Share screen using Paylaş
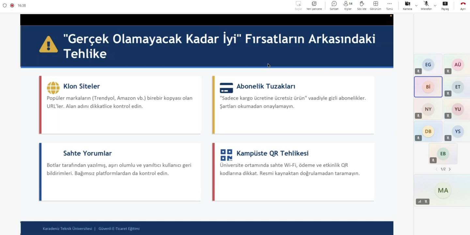470x235 pixels. click(x=445, y=5)
